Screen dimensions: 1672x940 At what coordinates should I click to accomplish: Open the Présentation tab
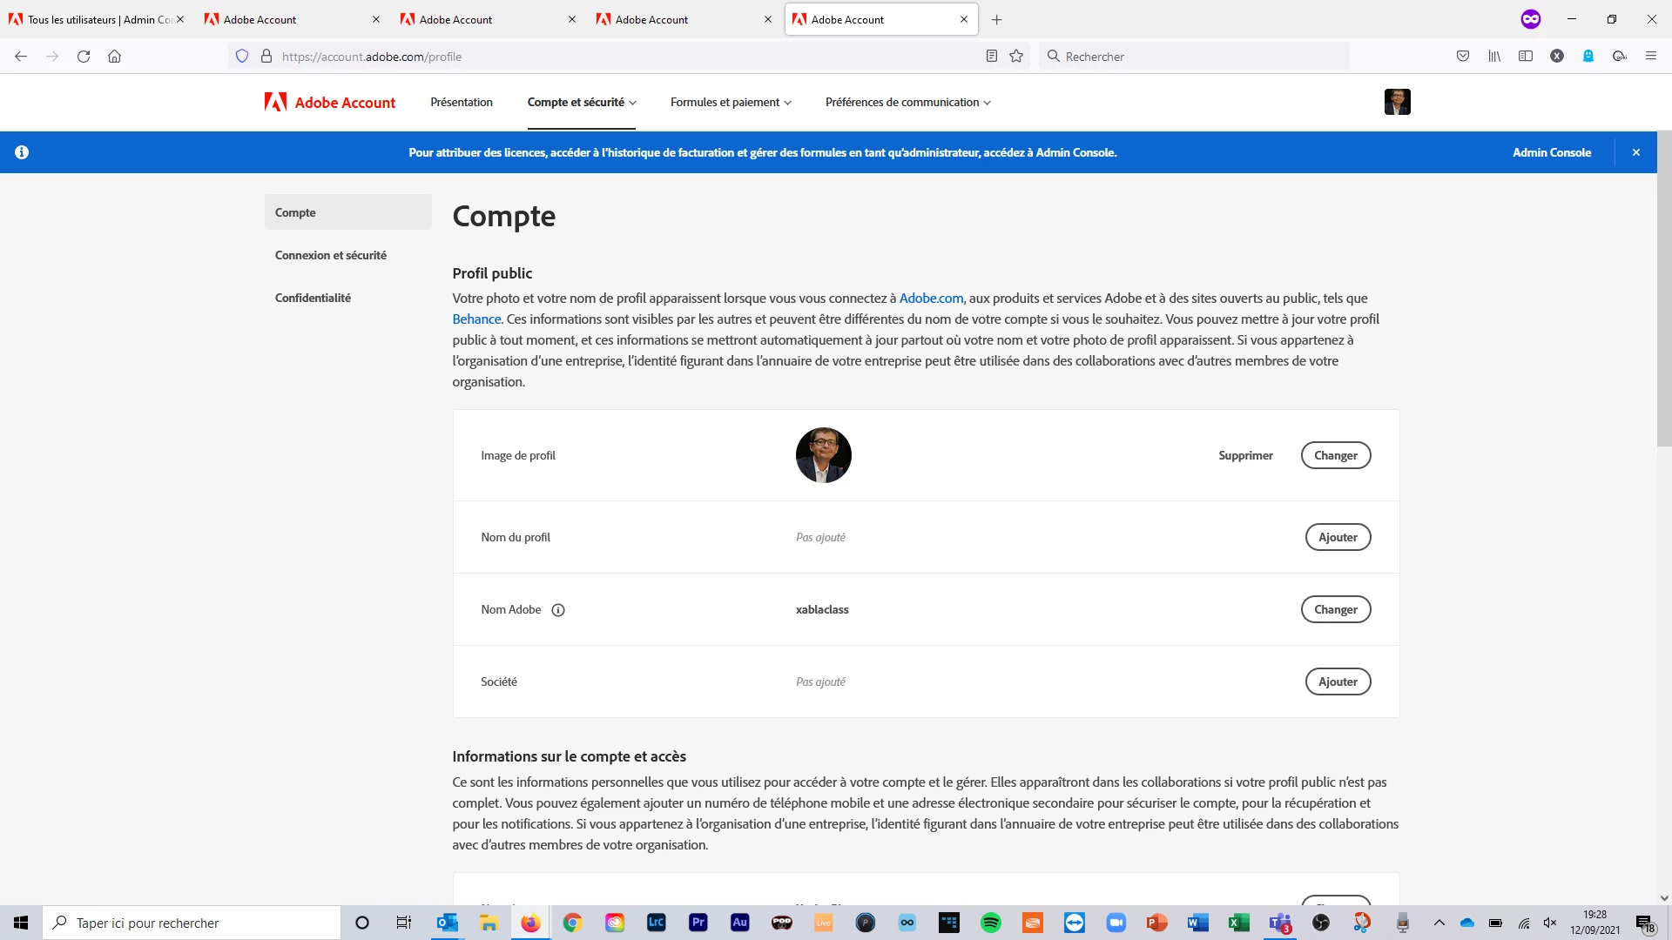[x=462, y=103]
